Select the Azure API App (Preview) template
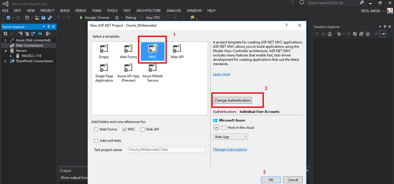Screen dimensions: 394x184 [128, 68]
